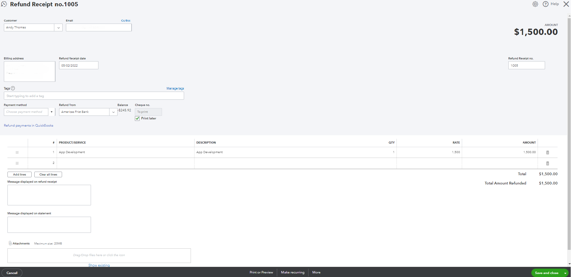Click the vertical scrollbar on the right
571x277 pixels.
click(x=569, y=134)
